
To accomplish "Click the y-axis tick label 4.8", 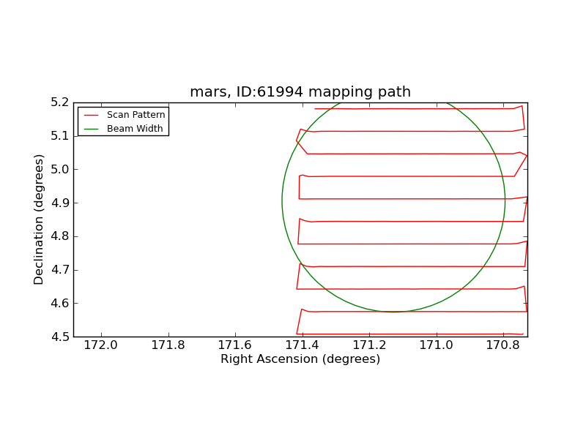I will click(60, 236).
